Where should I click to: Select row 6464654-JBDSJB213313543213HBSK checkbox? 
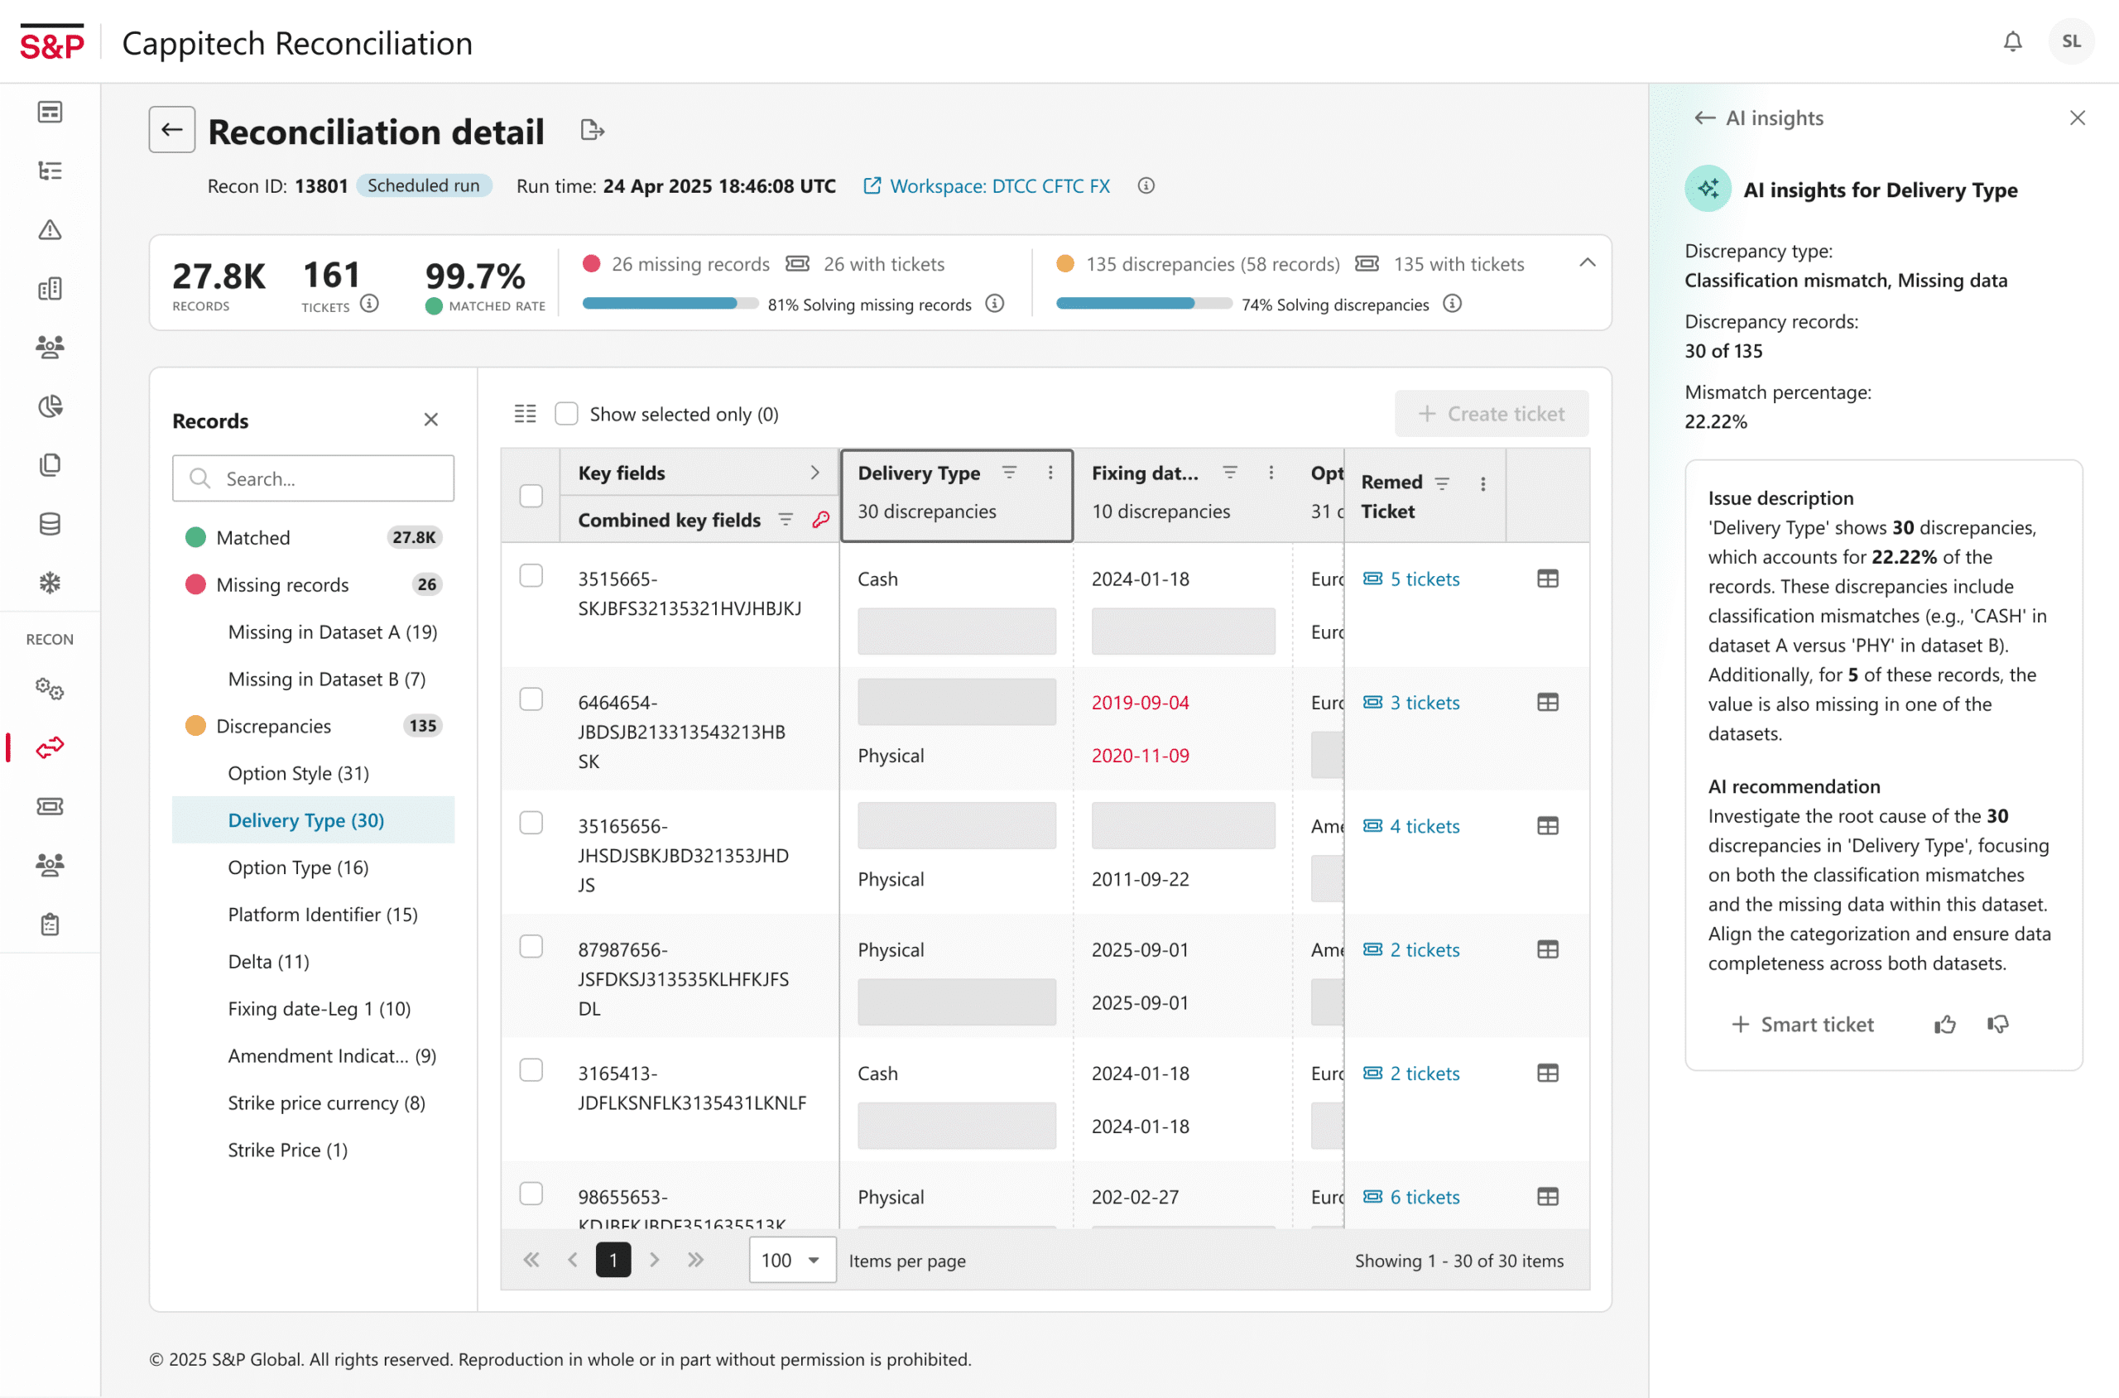click(x=531, y=699)
